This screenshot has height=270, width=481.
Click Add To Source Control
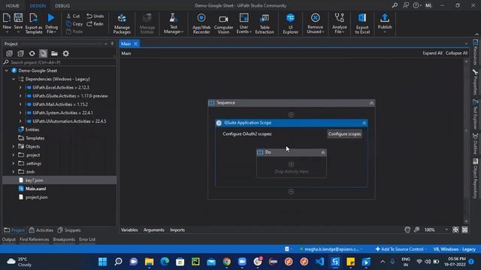pyautogui.click(x=401, y=249)
